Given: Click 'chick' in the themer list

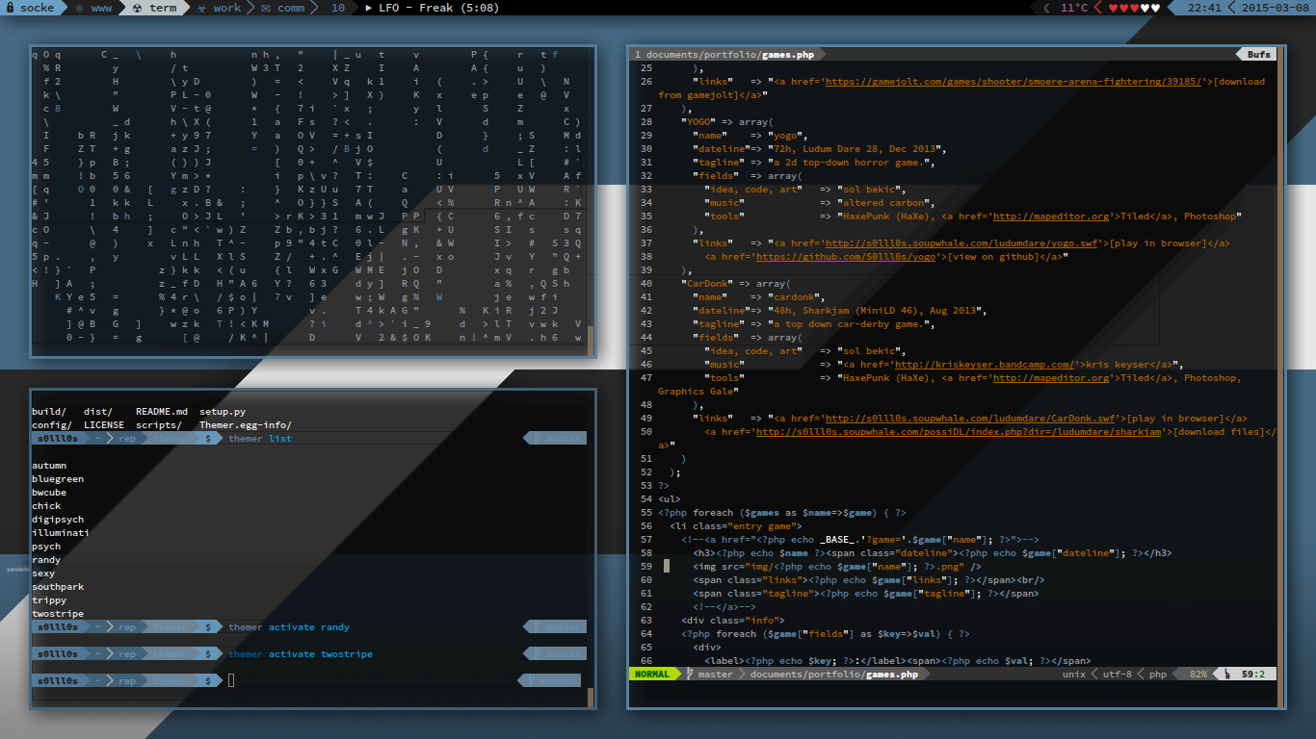Looking at the screenshot, I should pos(46,506).
